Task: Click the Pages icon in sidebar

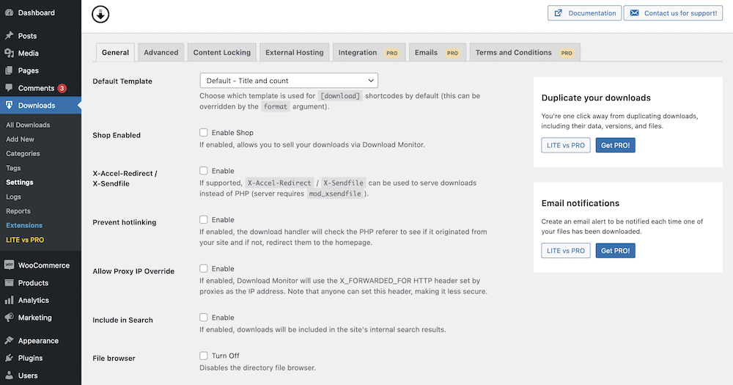Action: coord(9,70)
